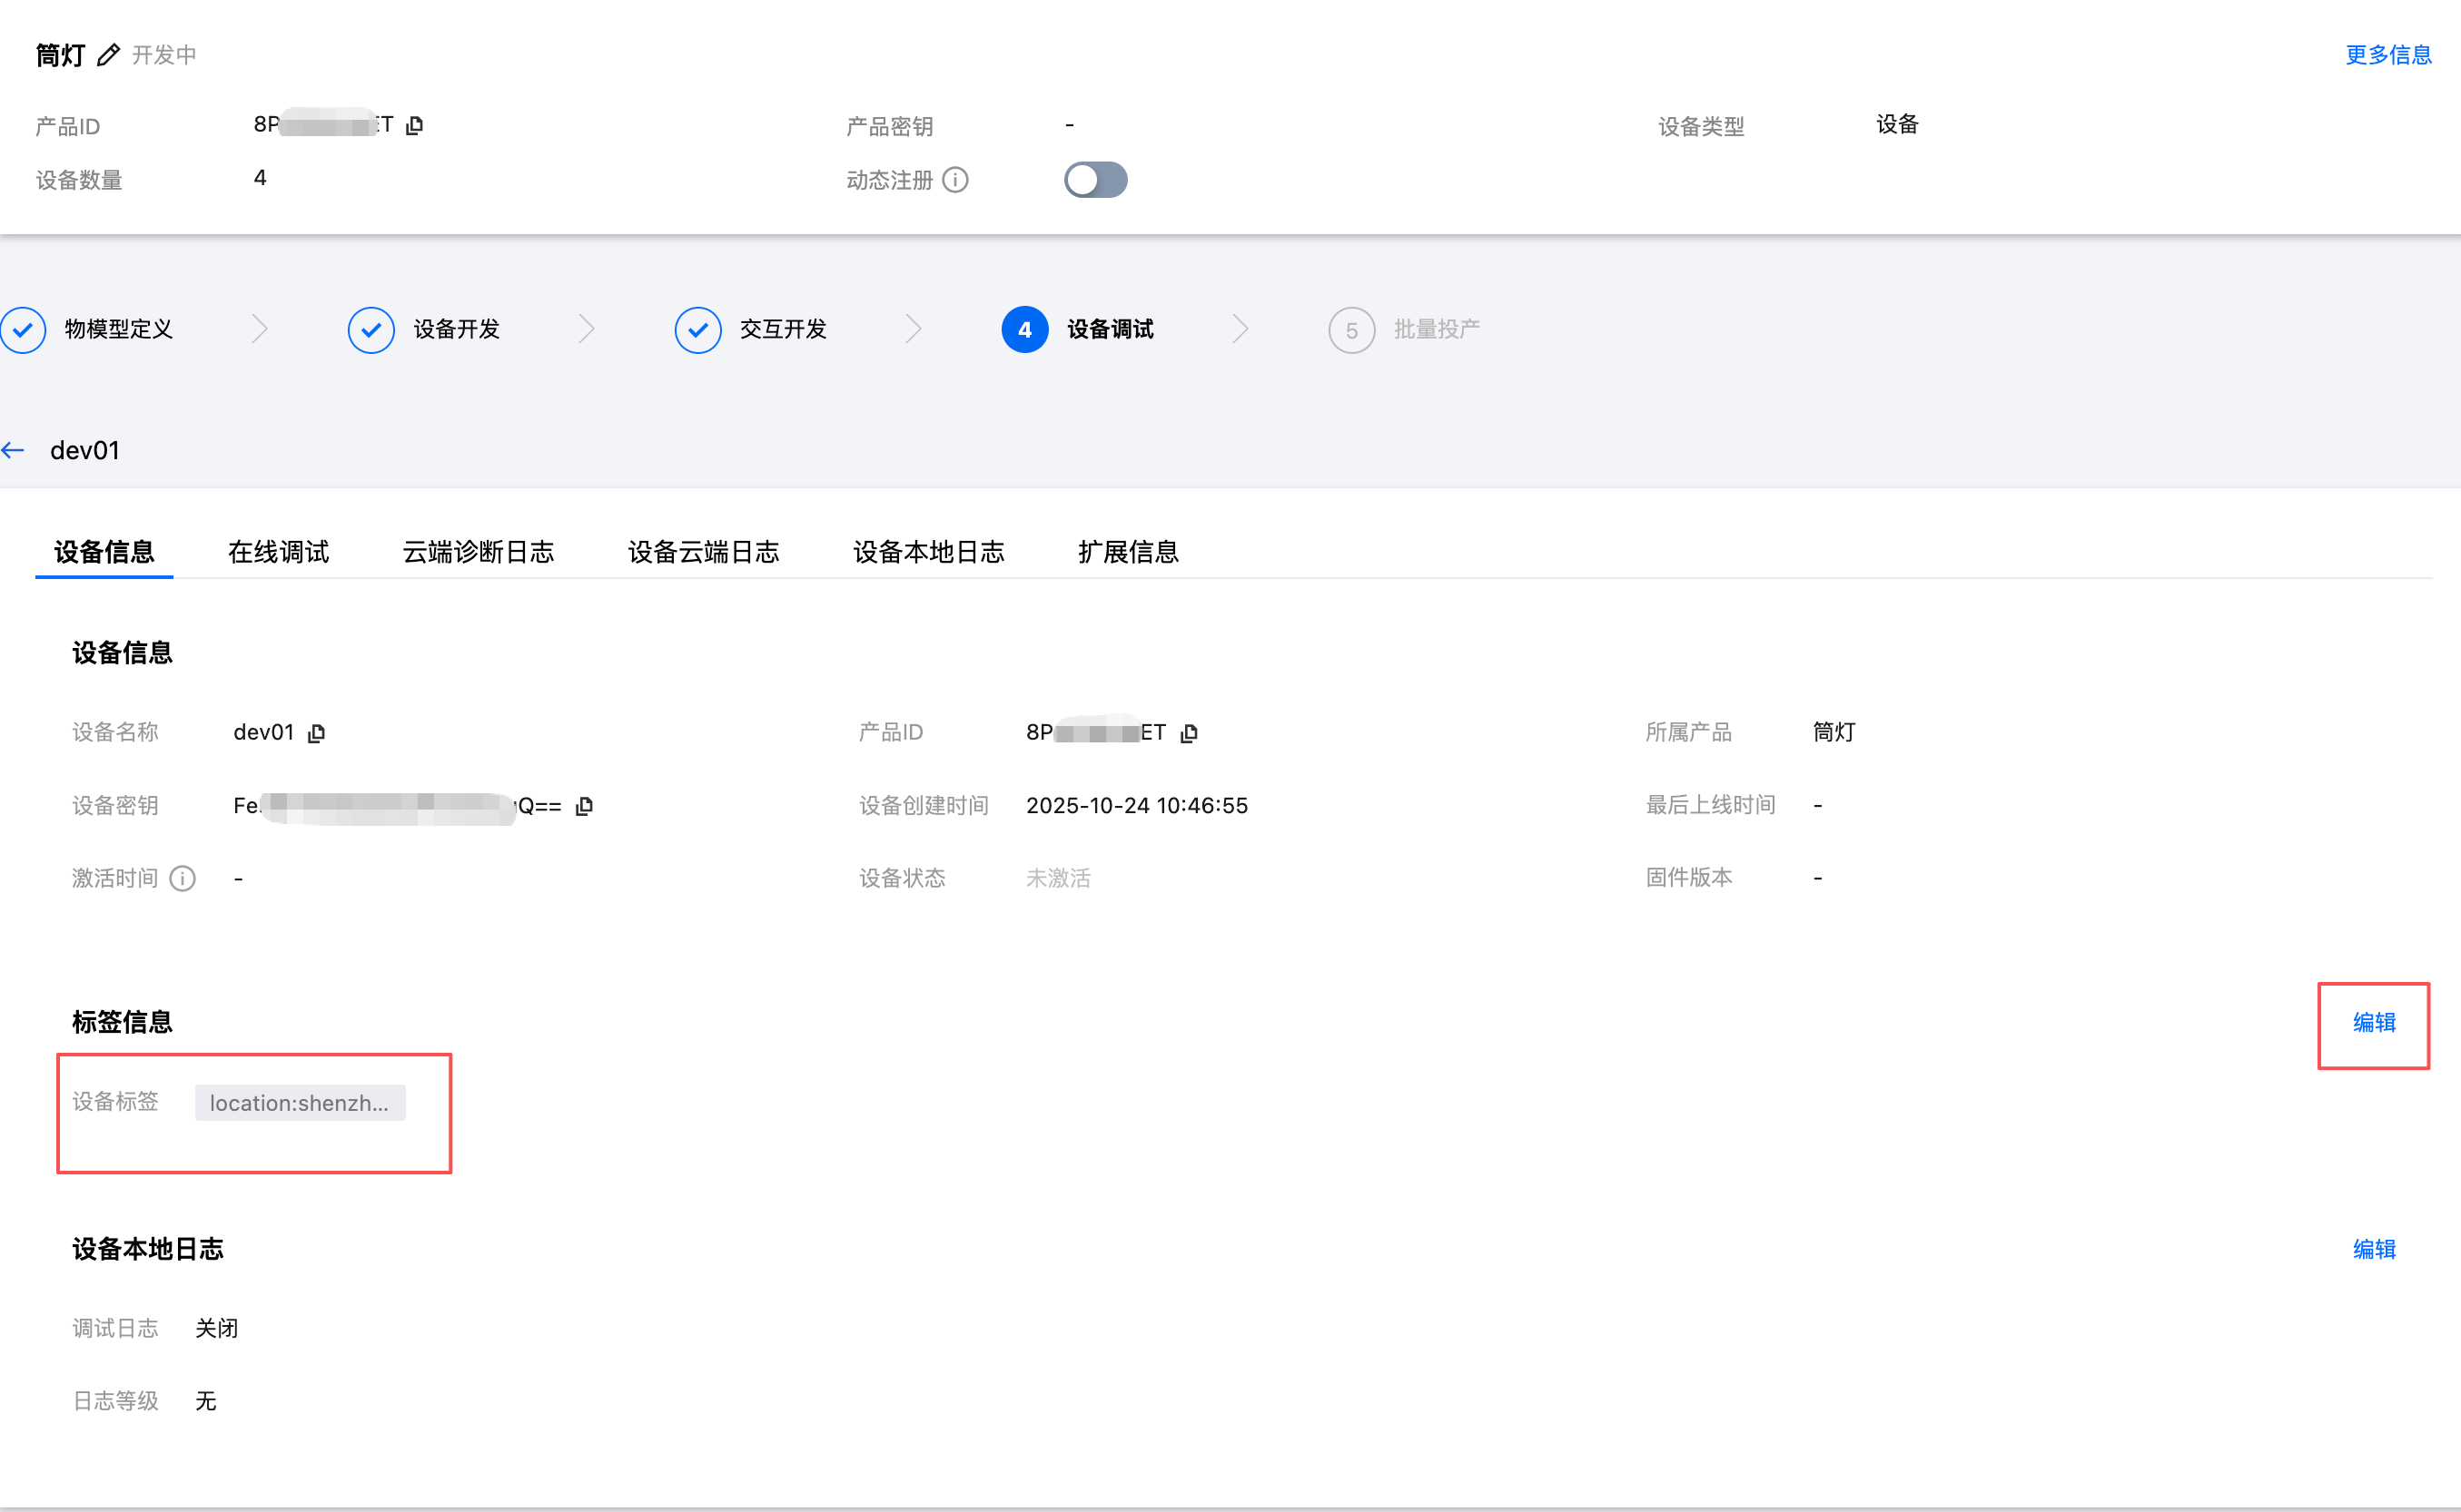Viewport: 2461px width, 1512px height.
Task: Click info icon next to 激活时间
Action: tap(182, 878)
